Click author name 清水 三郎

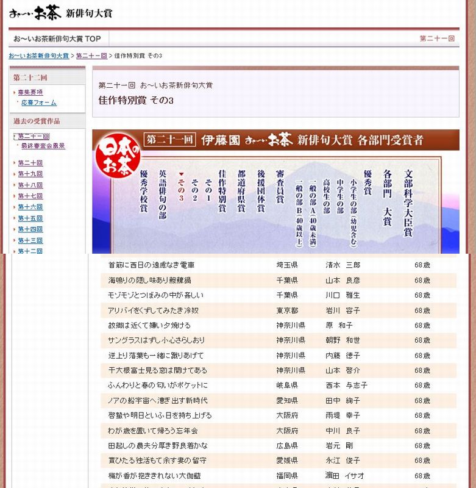343,265
